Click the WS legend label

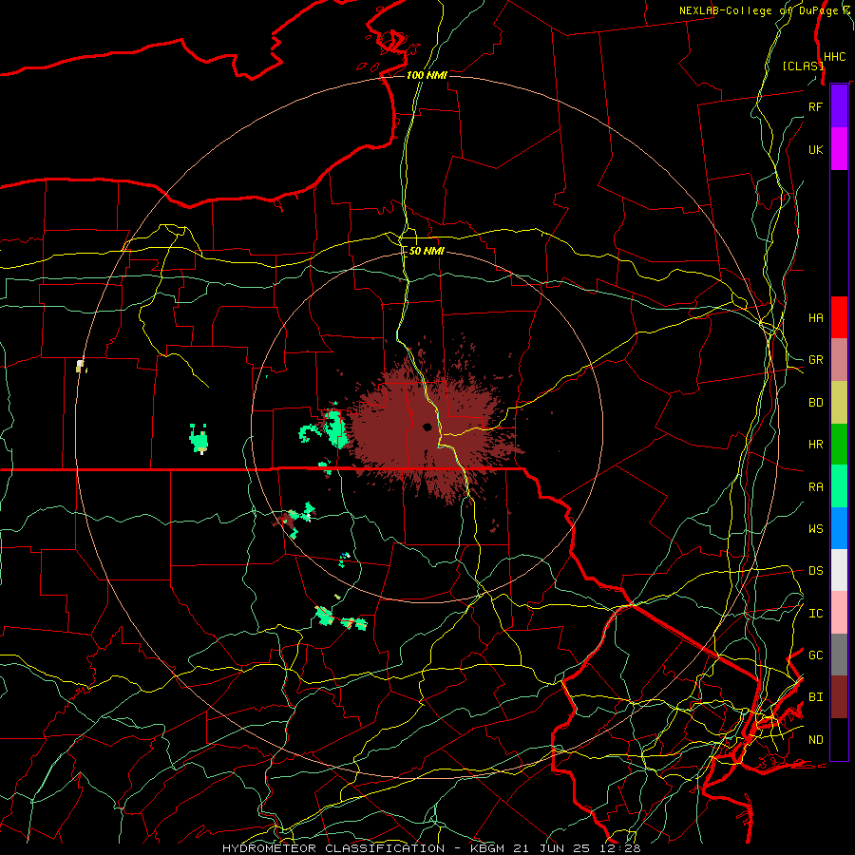point(815,529)
